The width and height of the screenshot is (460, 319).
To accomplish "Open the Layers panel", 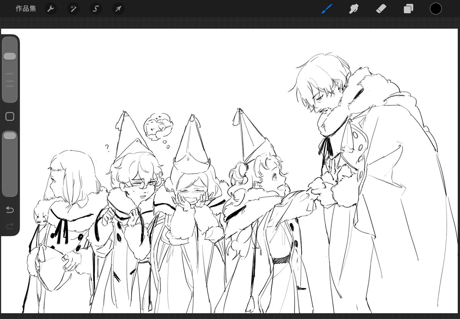I will tap(408, 8).
